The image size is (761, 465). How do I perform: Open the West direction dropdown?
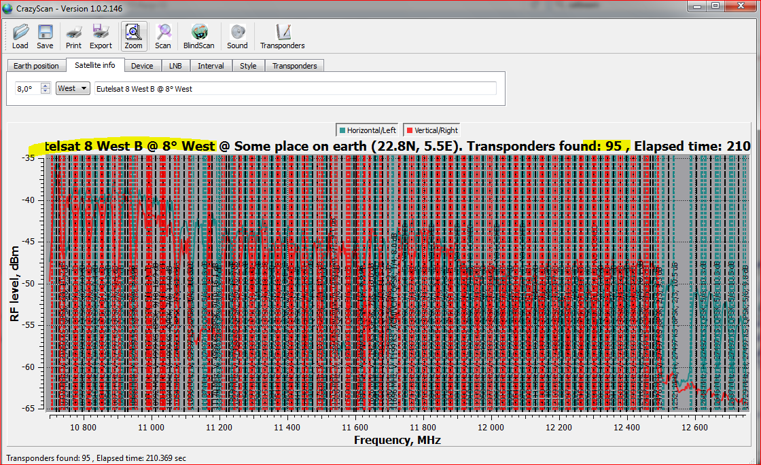[x=73, y=88]
